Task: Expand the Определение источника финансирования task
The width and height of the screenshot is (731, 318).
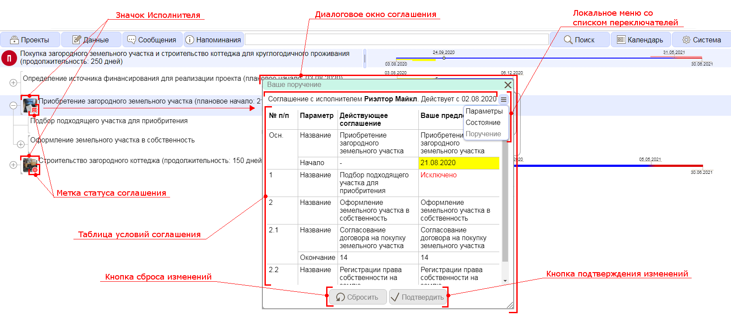Action: (14, 83)
